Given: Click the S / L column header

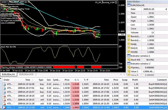Looking at the screenshot, I should coord(77,80).
